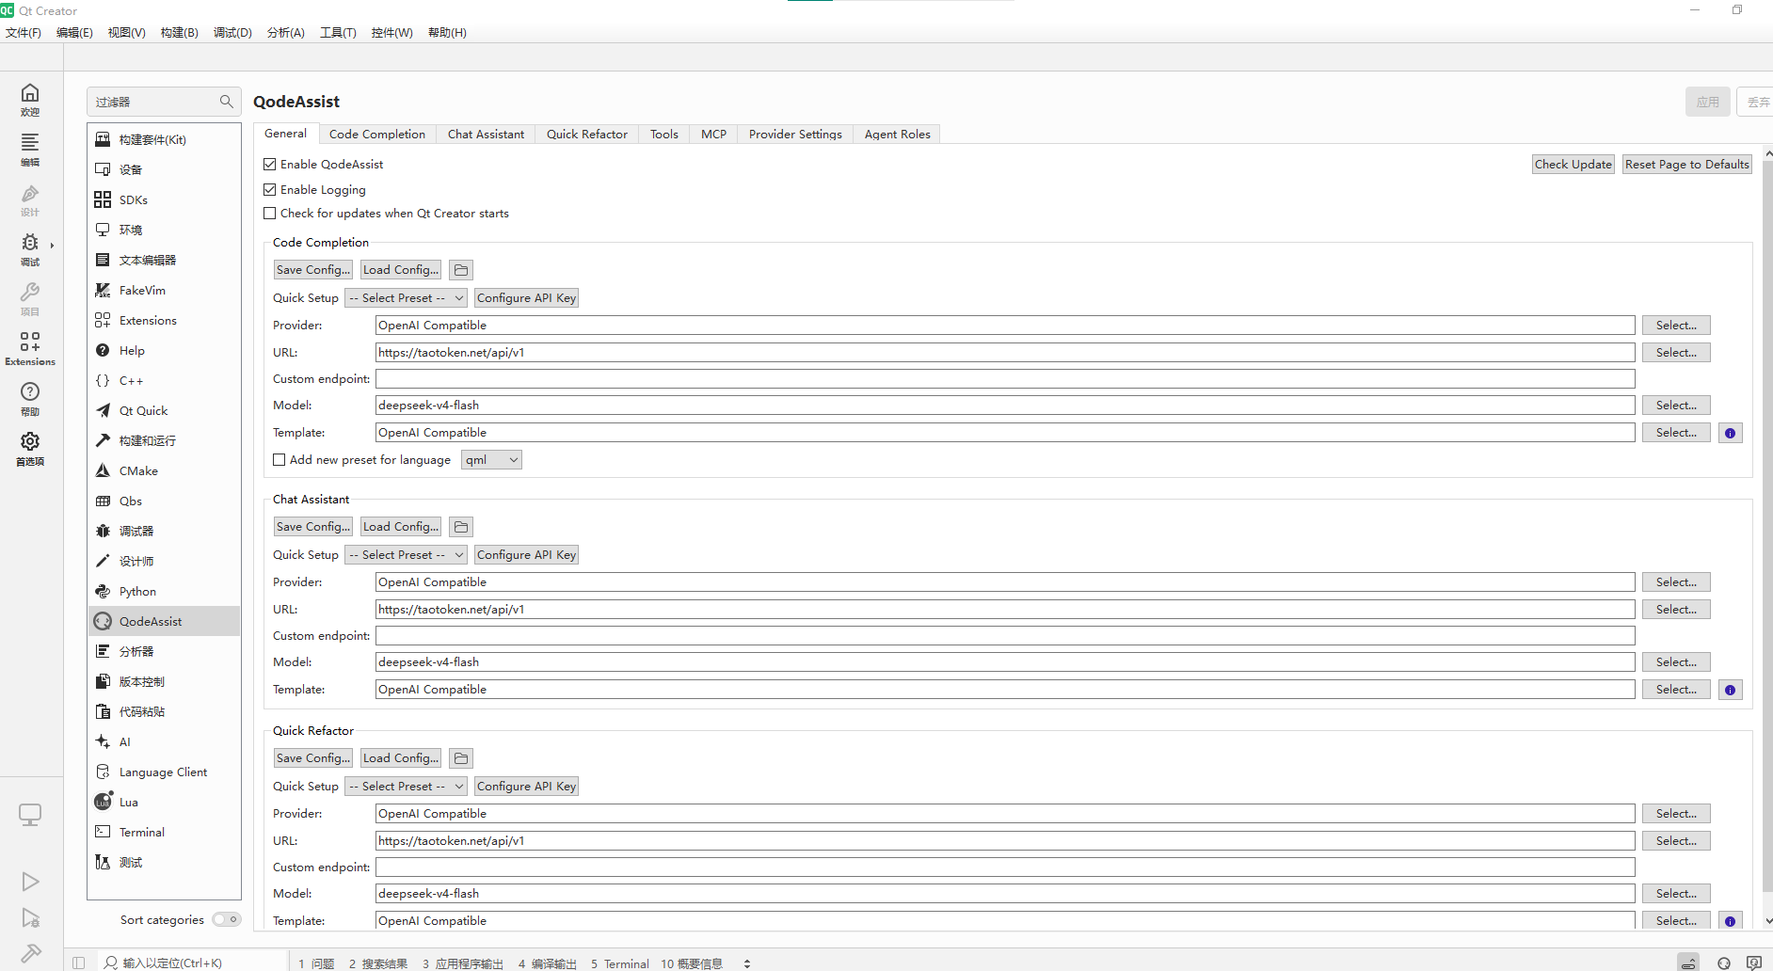Enable check for updates on startup

pyautogui.click(x=270, y=214)
